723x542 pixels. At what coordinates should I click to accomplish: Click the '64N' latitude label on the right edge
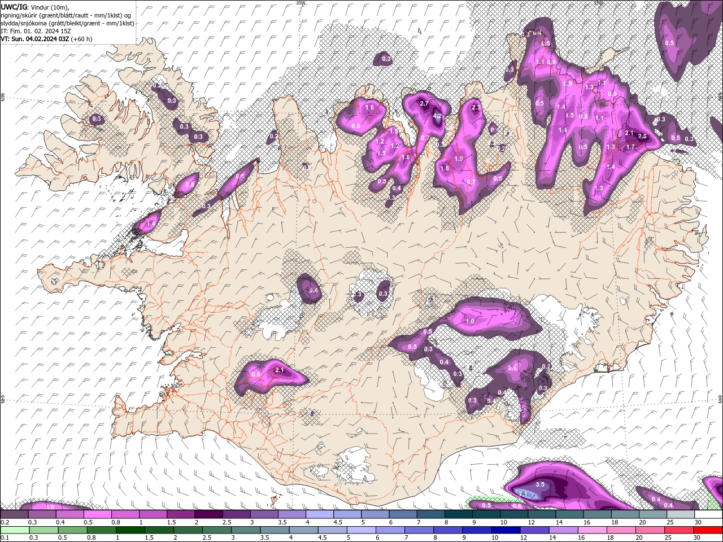coord(720,399)
